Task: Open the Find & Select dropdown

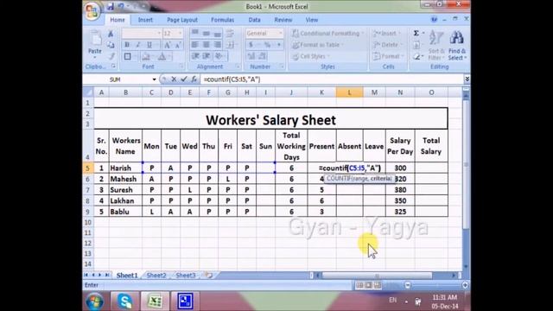Action: (x=457, y=46)
